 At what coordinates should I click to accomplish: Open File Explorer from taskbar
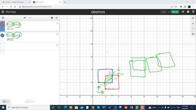tap(71, 107)
